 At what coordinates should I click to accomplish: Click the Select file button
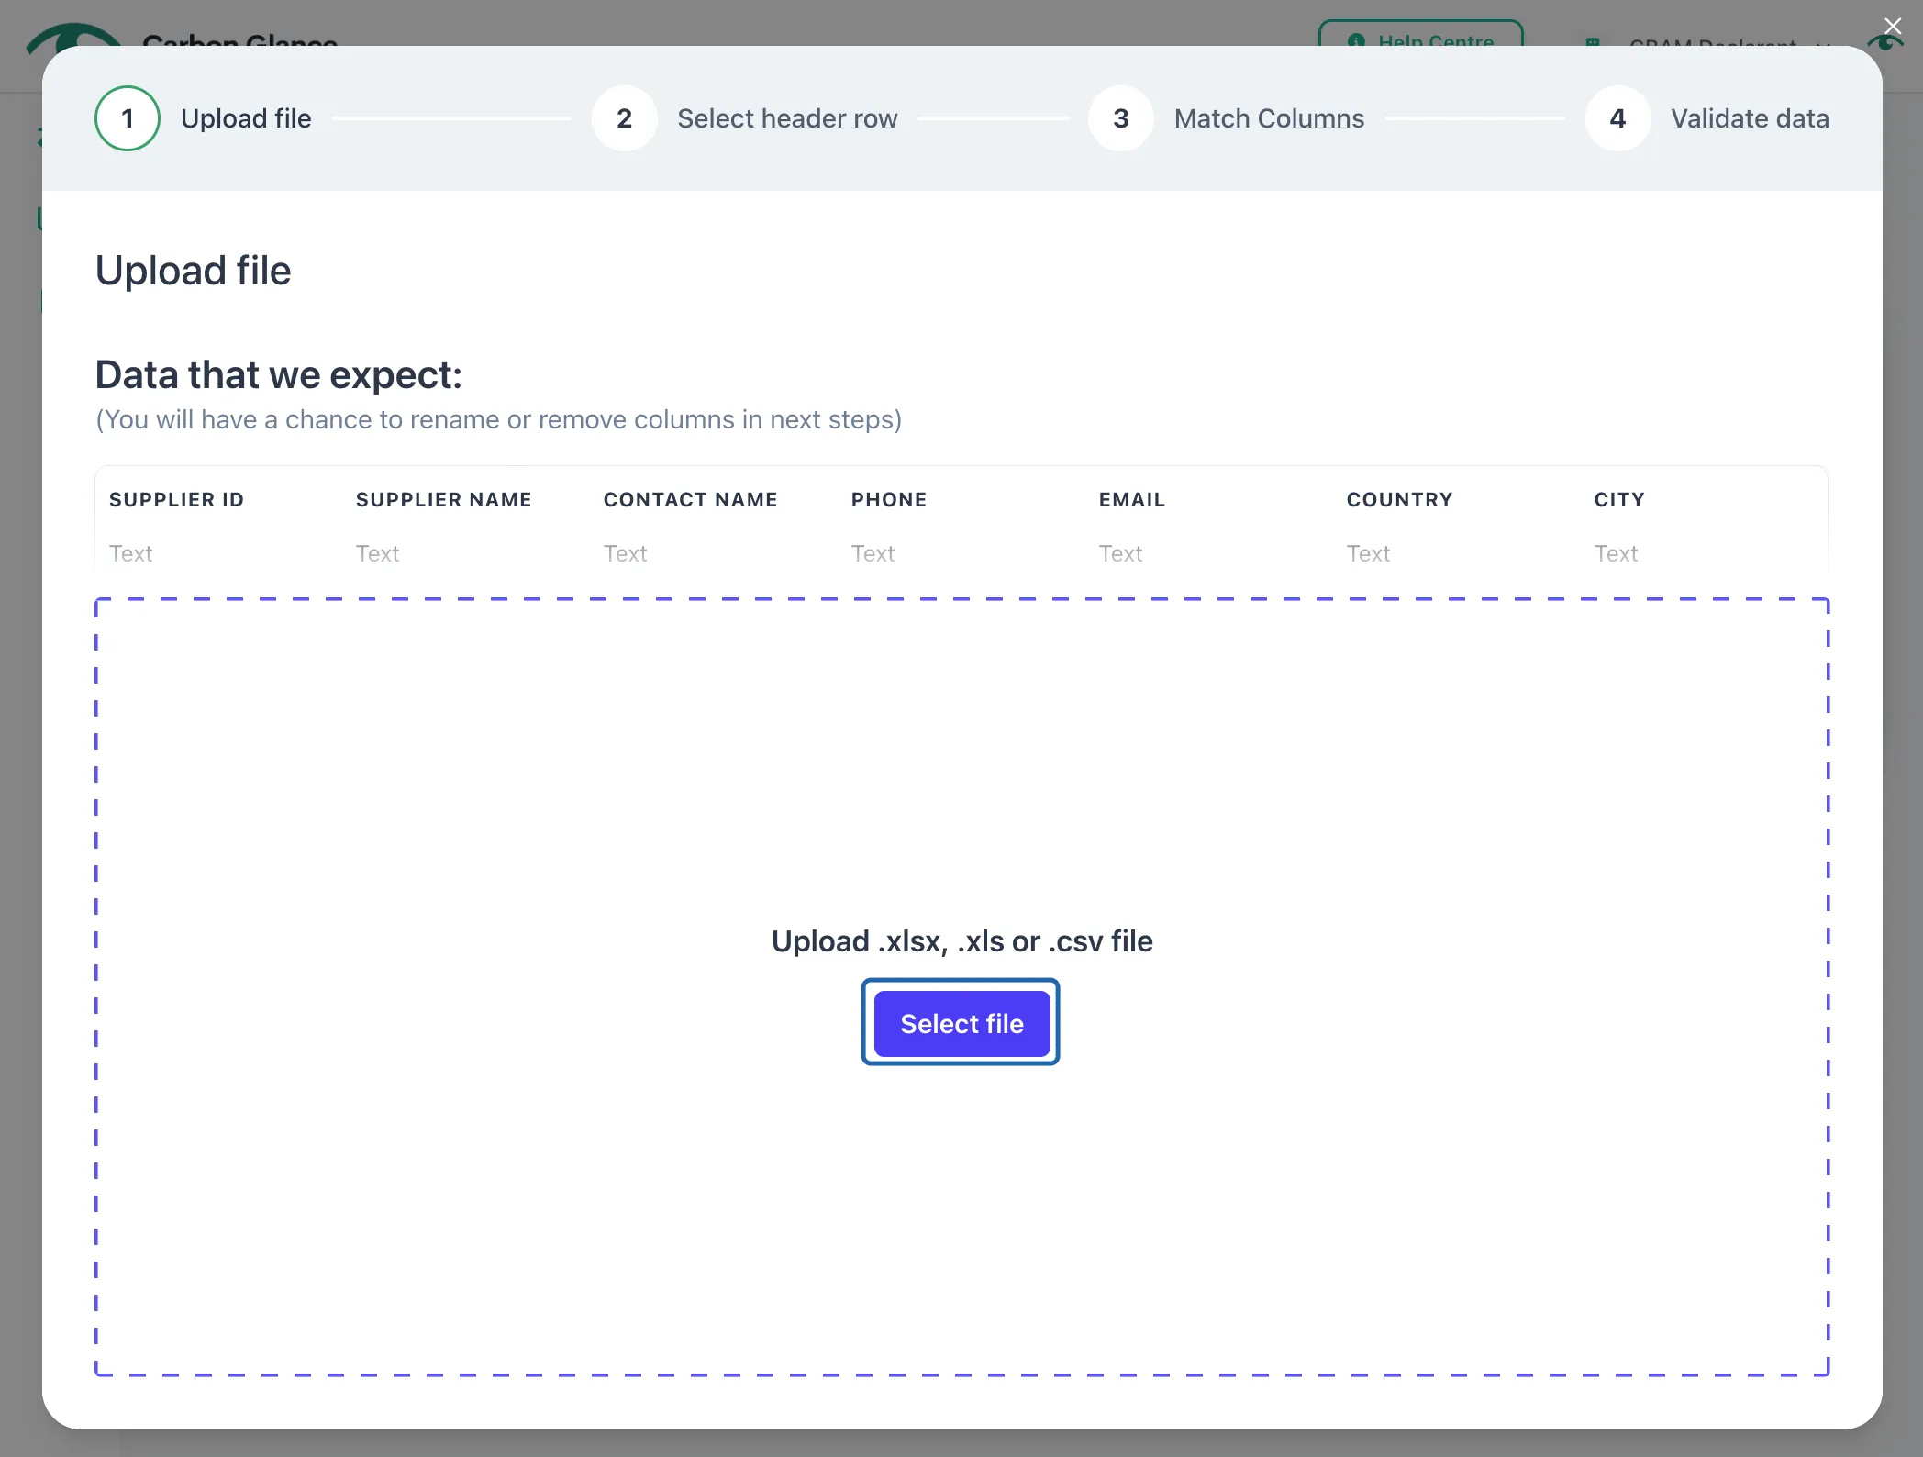pyautogui.click(x=961, y=1023)
